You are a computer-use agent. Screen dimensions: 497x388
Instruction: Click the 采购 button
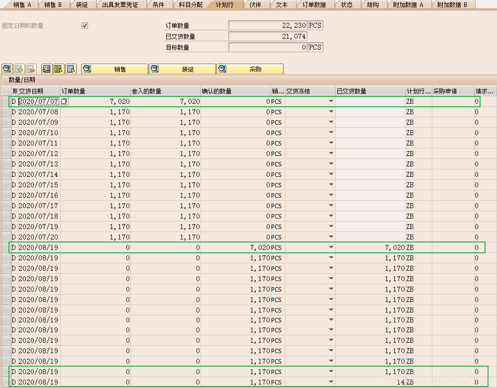coord(250,69)
